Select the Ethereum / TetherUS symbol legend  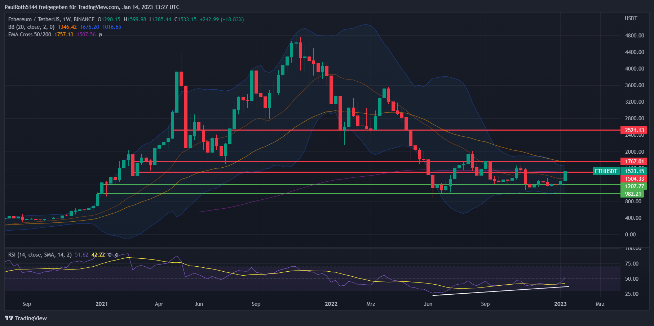51,19
